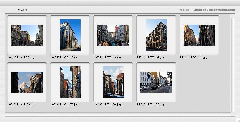Click the file name 1A2-C-M-VM-S3.jpg

click(107, 57)
